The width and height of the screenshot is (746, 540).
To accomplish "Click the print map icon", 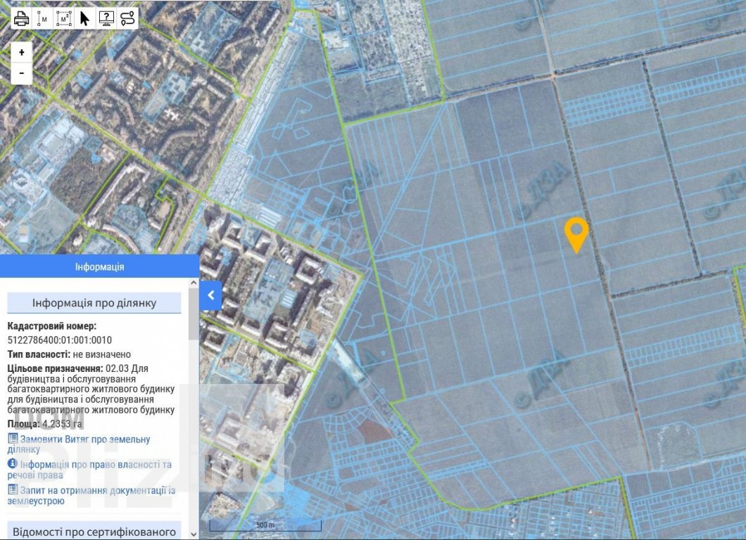I will pos(22,18).
